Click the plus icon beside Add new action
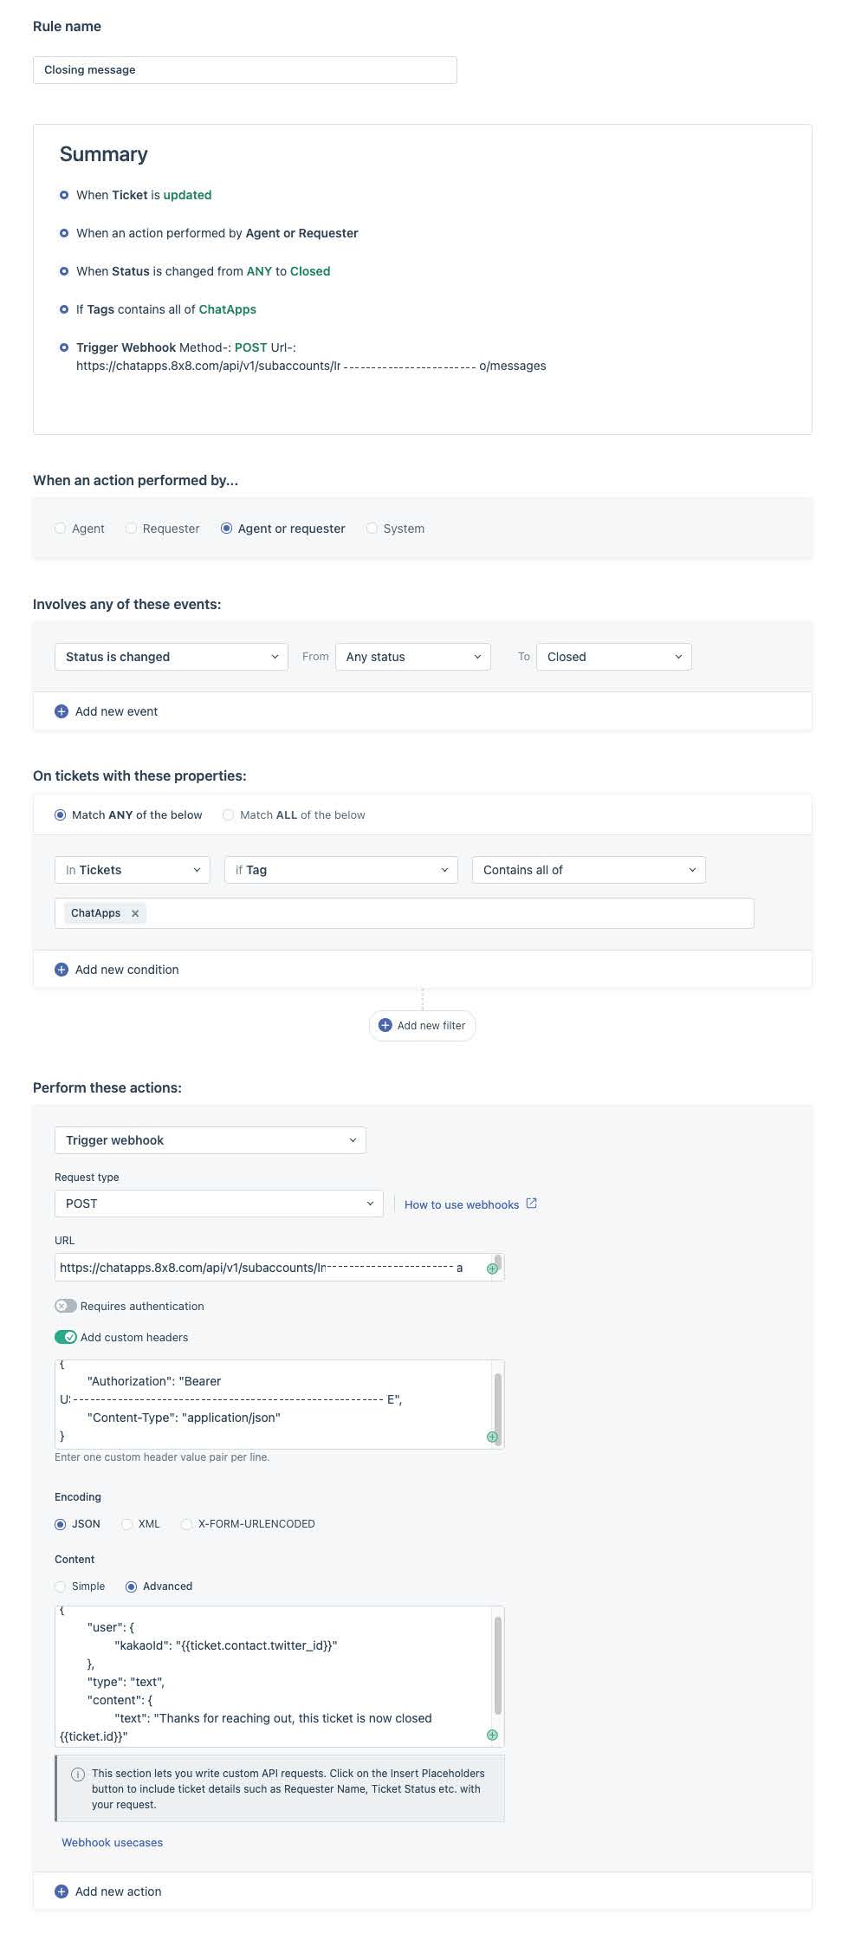The height and width of the screenshot is (1940, 842). click(x=62, y=1891)
